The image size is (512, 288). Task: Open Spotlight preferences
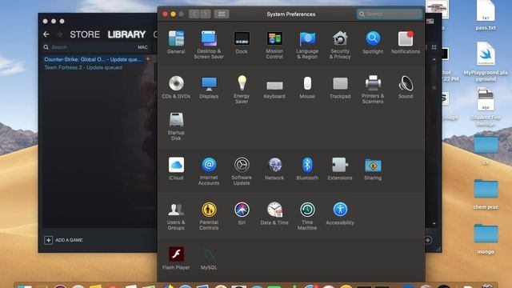(373, 42)
